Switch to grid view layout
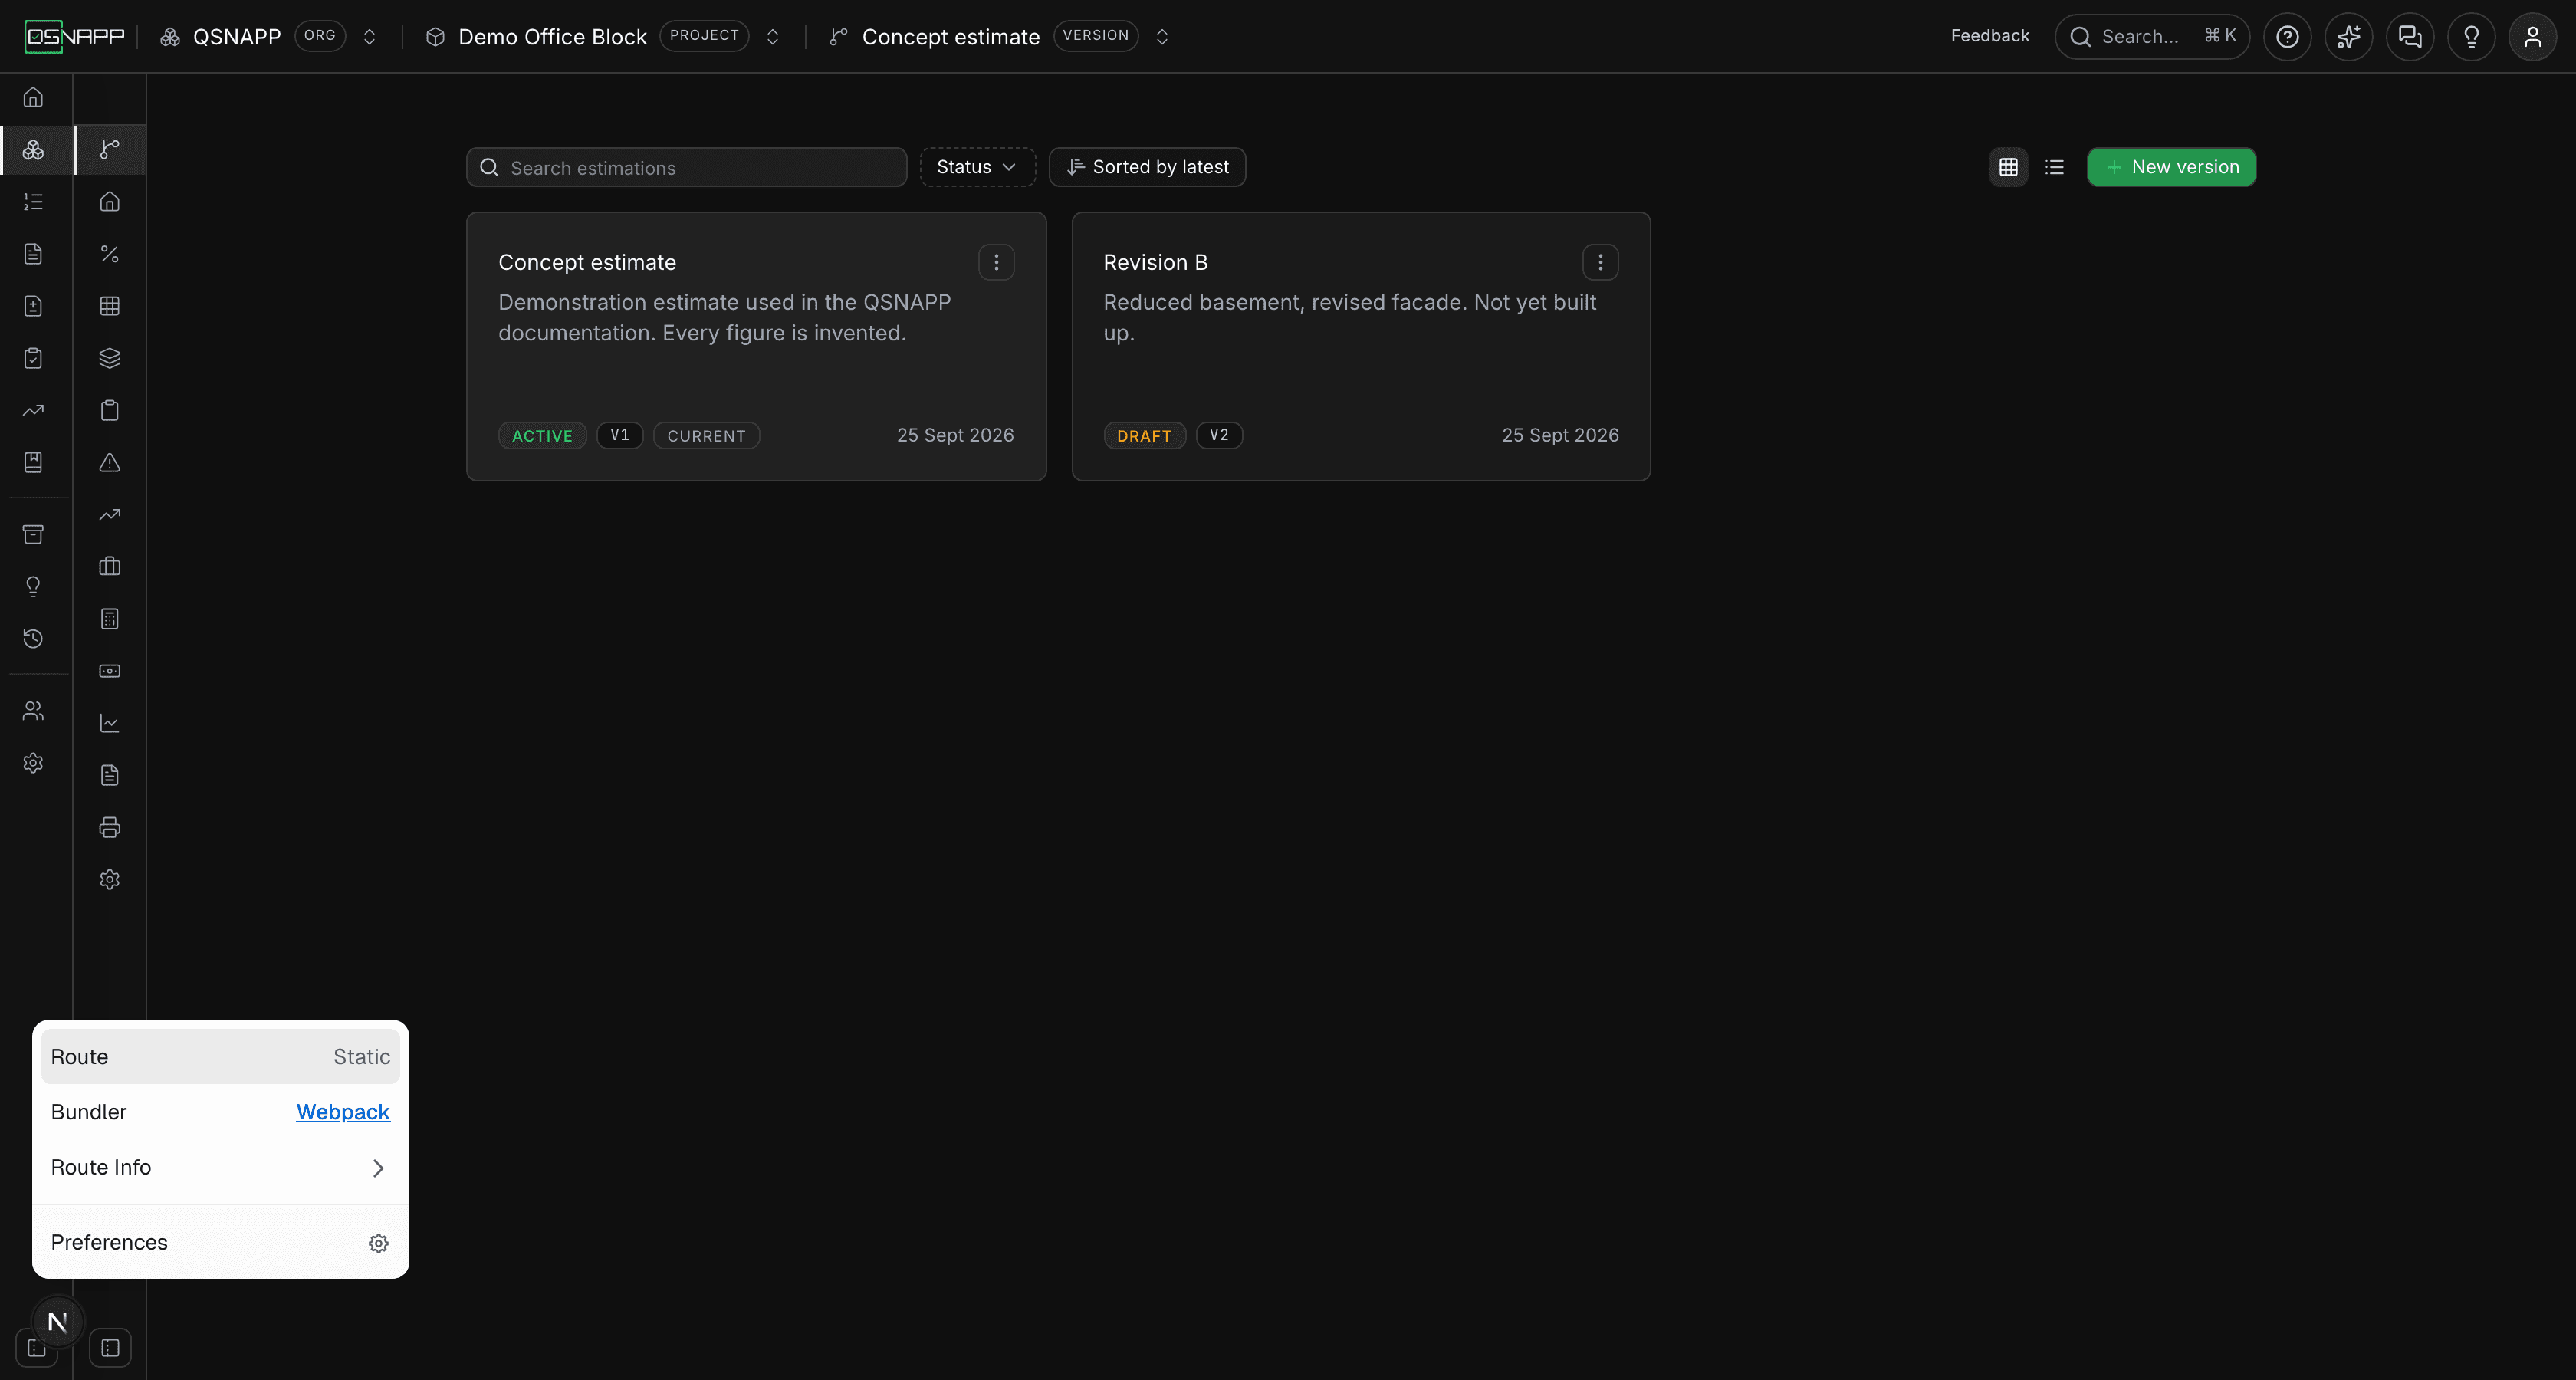This screenshot has width=2576, height=1380. click(2008, 167)
